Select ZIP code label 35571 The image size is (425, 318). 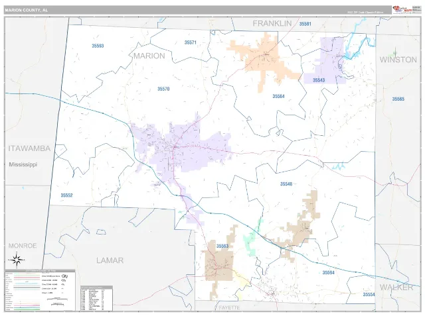pyautogui.click(x=191, y=42)
